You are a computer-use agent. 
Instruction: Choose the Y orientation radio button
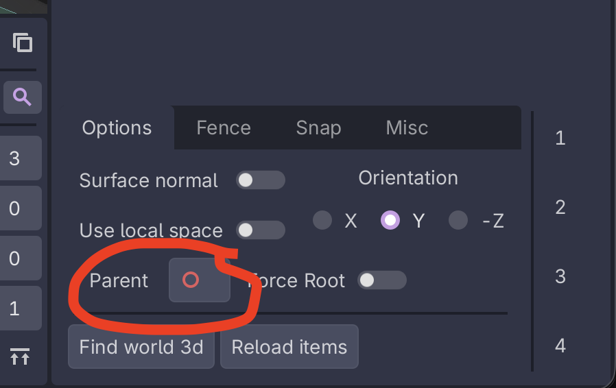(390, 220)
